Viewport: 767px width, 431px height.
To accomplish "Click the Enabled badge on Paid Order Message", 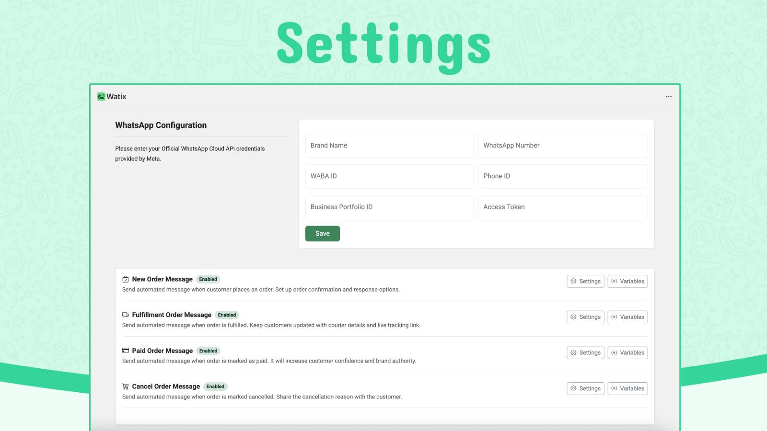I will 208,351.
